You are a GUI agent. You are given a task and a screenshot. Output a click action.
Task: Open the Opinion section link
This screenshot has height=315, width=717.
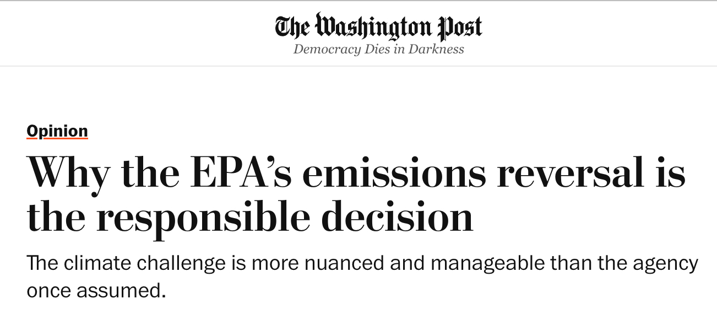pyautogui.click(x=57, y=131)
